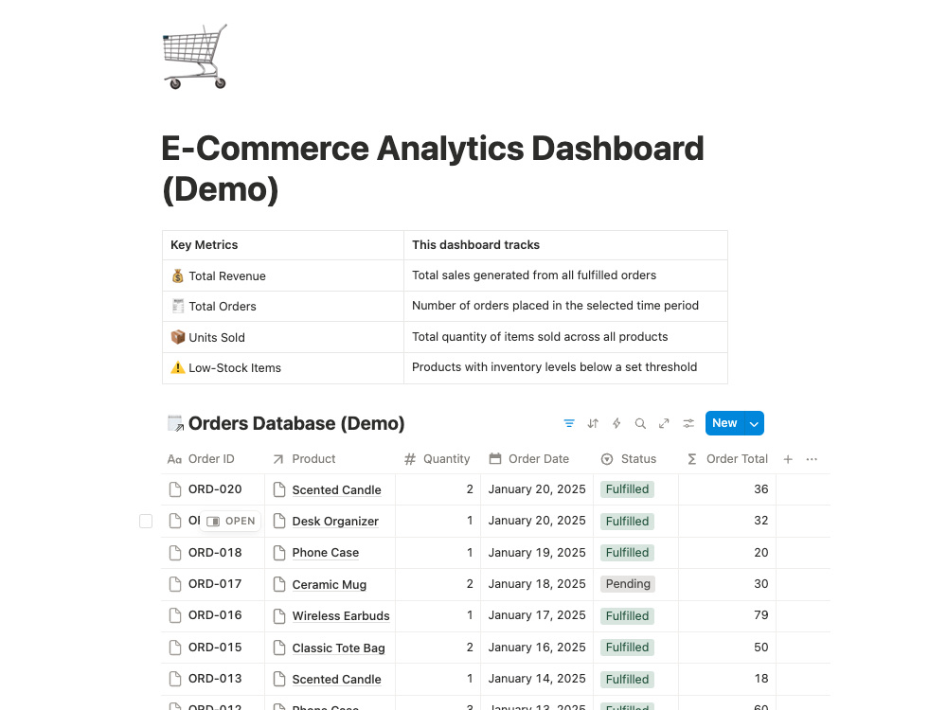Click page icon of ORD-017 row
Viewport: 947px width, 710px height.
click(175, 584)
